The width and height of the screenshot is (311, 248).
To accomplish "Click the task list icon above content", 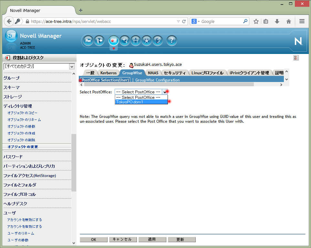I will point(296,58).
